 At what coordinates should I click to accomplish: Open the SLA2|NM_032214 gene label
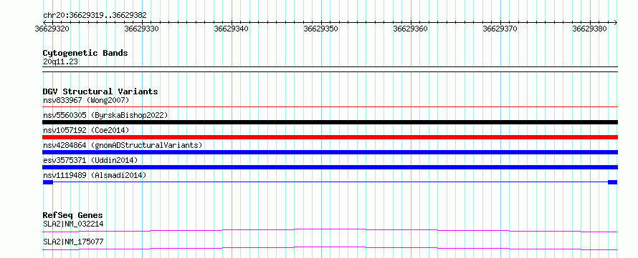pyautogui.click(x=73, y=224)
